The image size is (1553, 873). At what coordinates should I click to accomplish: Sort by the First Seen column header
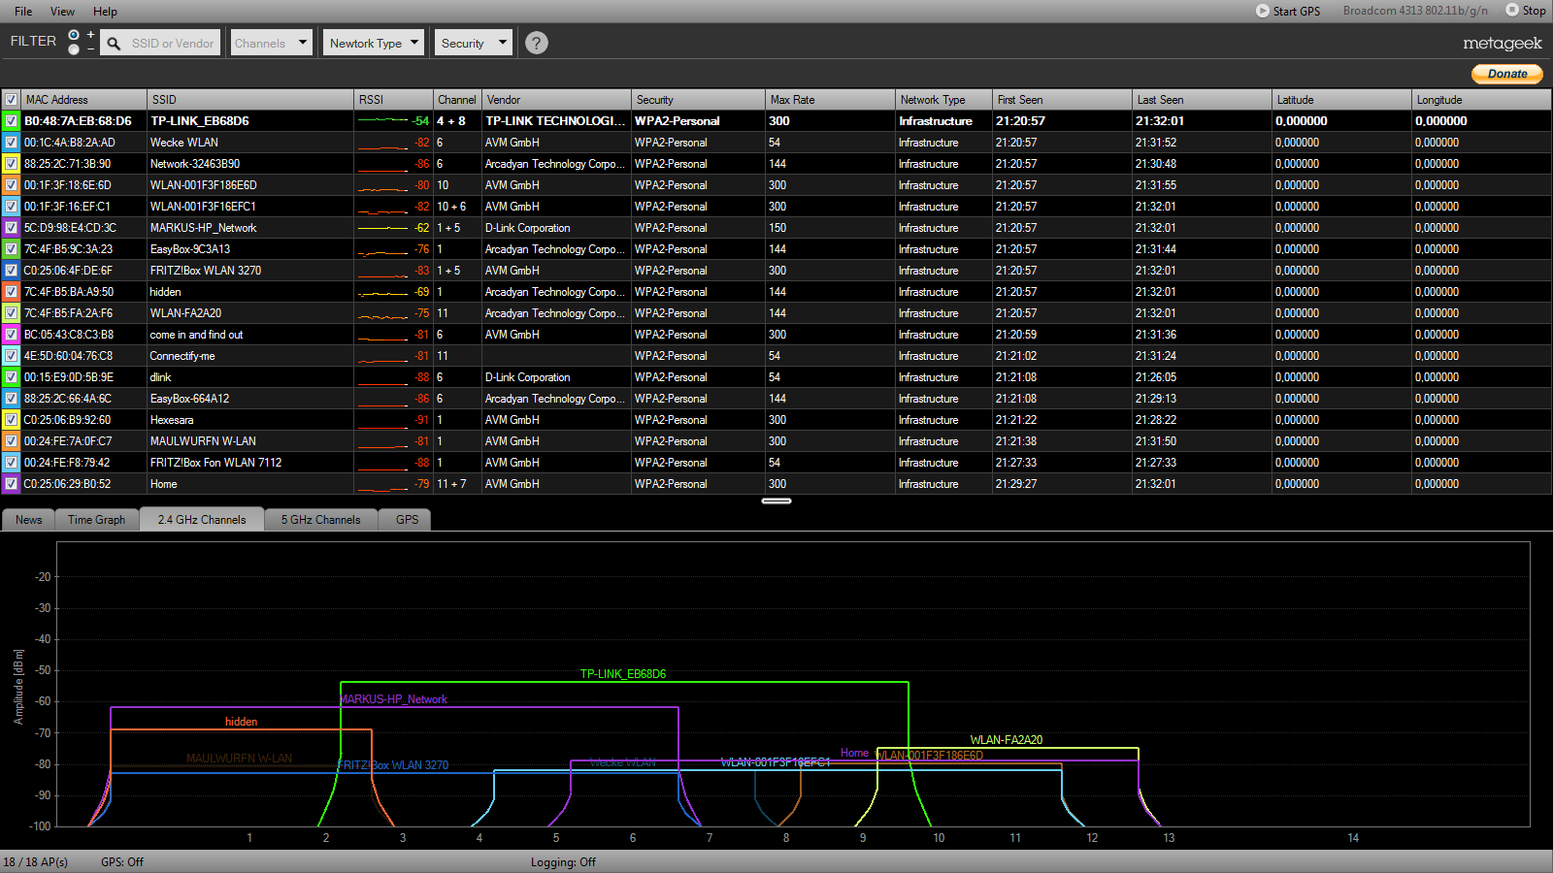[x=1063, y=100]
